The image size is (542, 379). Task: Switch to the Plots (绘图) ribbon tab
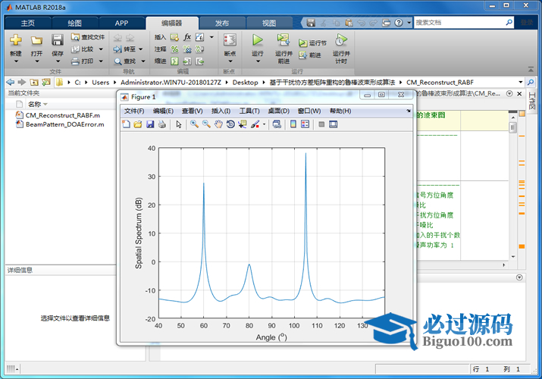[75, 23]
